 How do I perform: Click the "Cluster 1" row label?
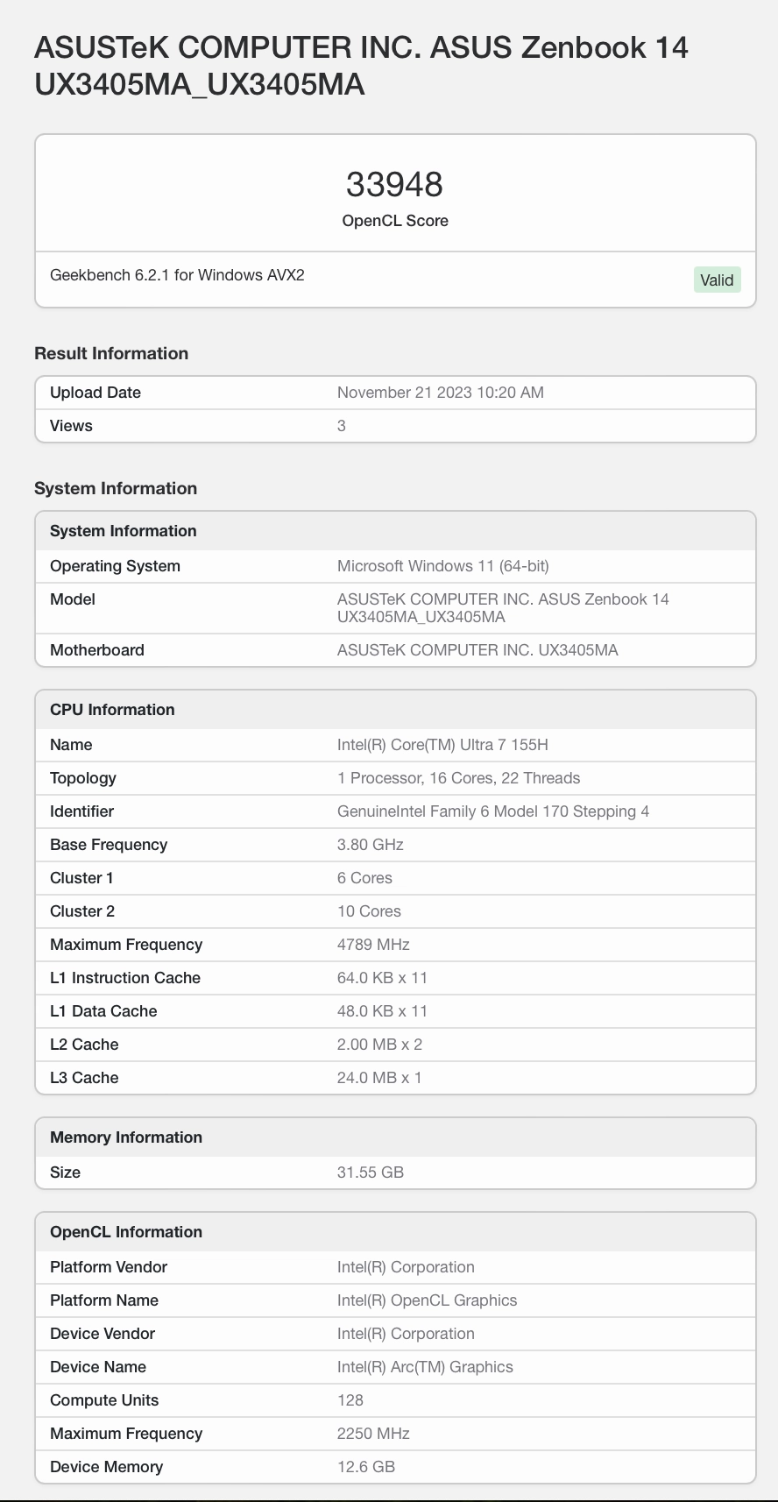81,878
